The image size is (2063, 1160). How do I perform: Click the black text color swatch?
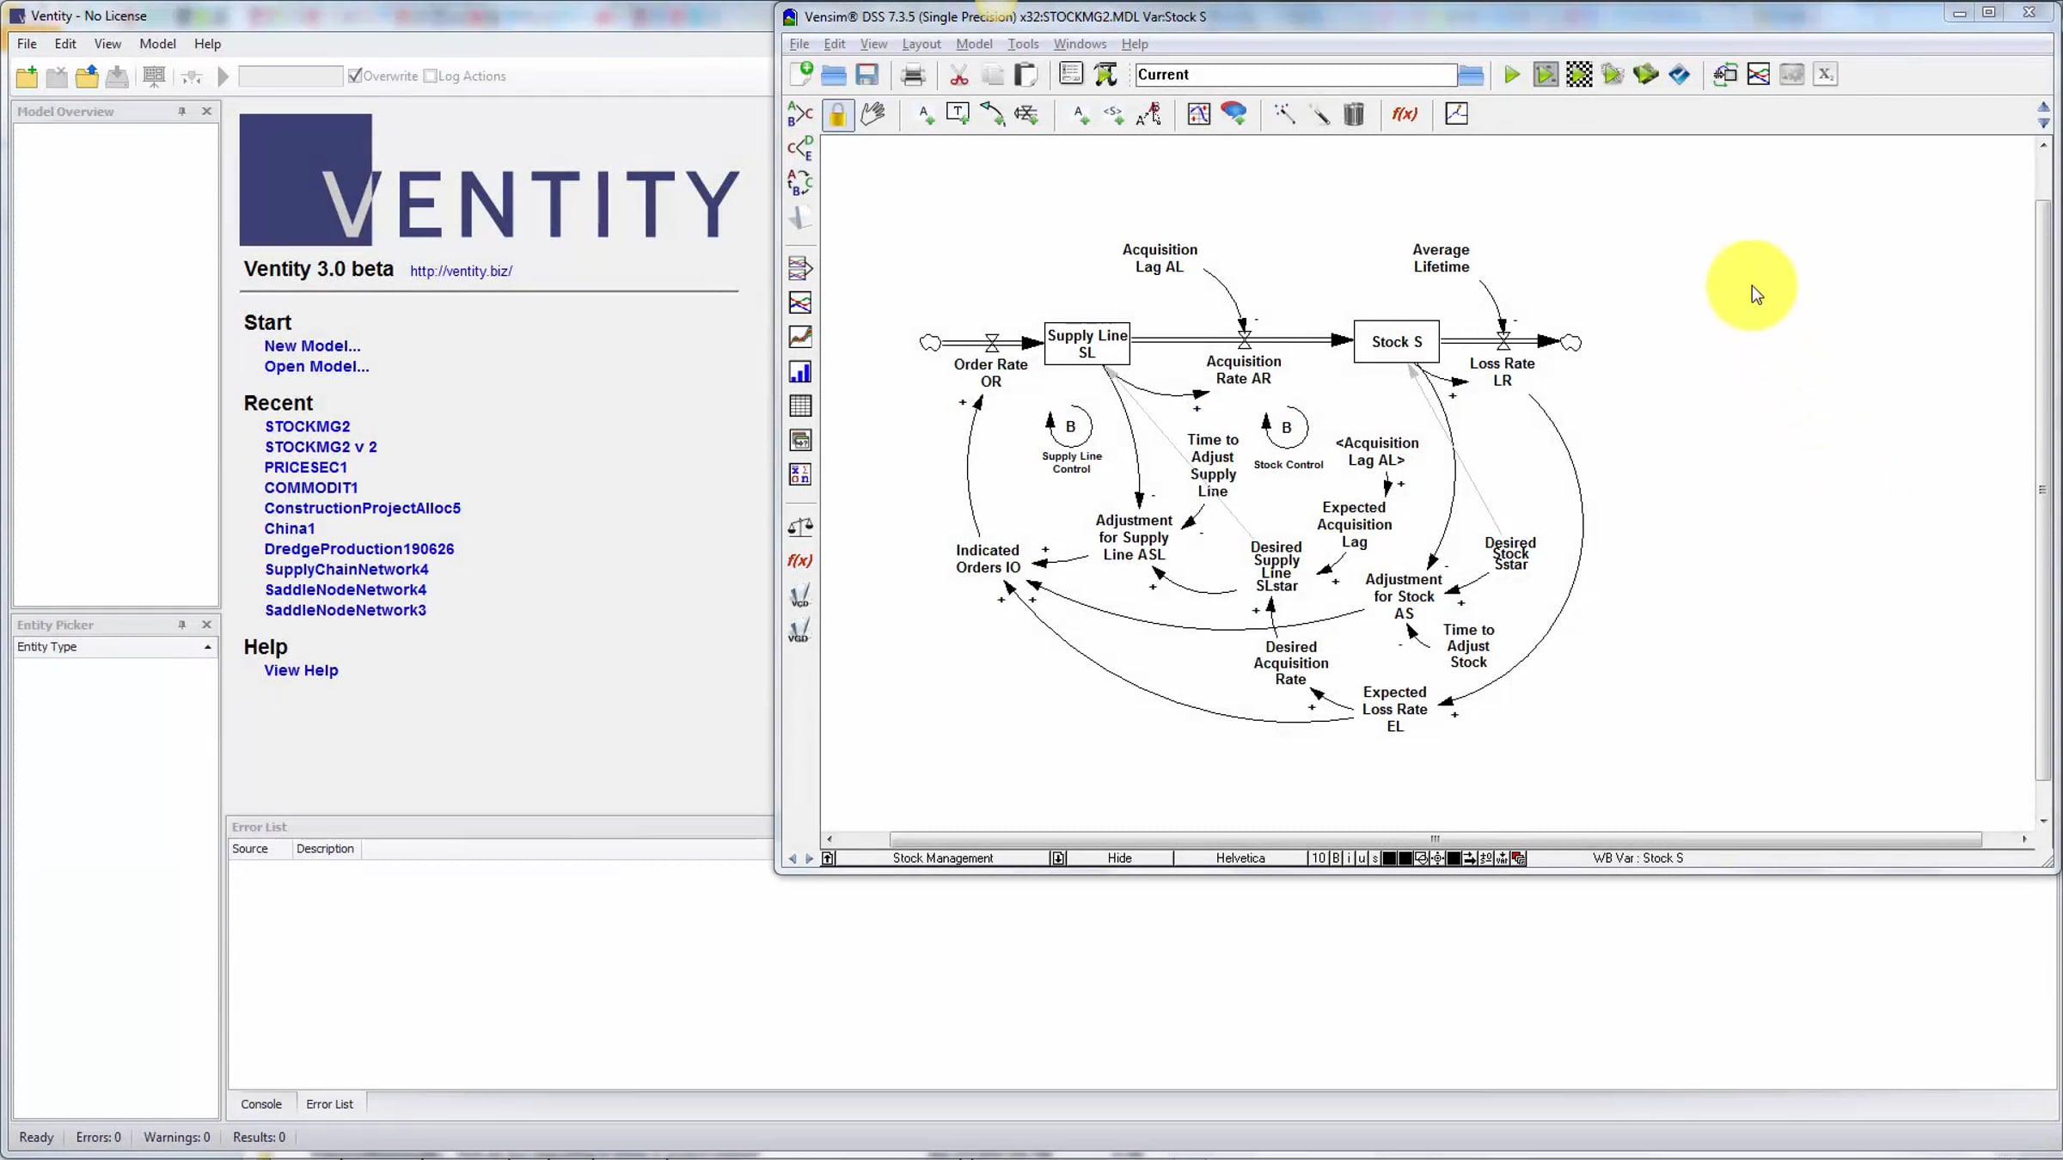[x=1388, y=858]
